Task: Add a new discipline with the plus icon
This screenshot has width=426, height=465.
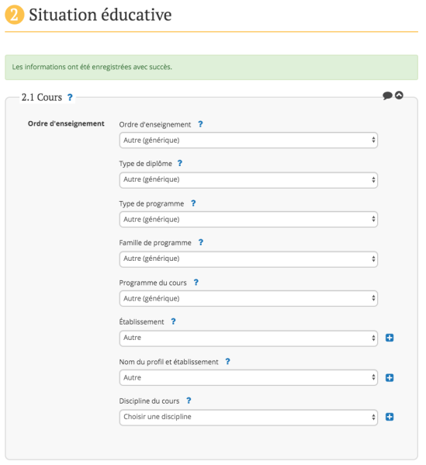Action: point(390,417)
